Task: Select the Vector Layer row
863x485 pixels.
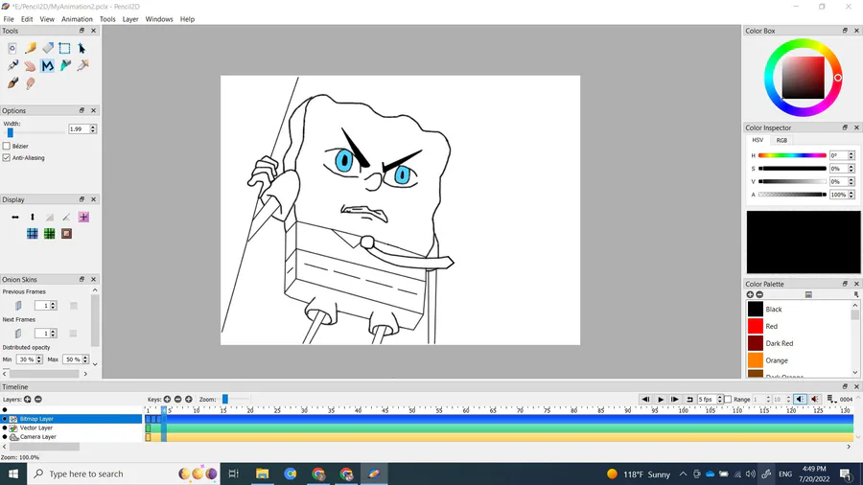Action: point(72,427)
